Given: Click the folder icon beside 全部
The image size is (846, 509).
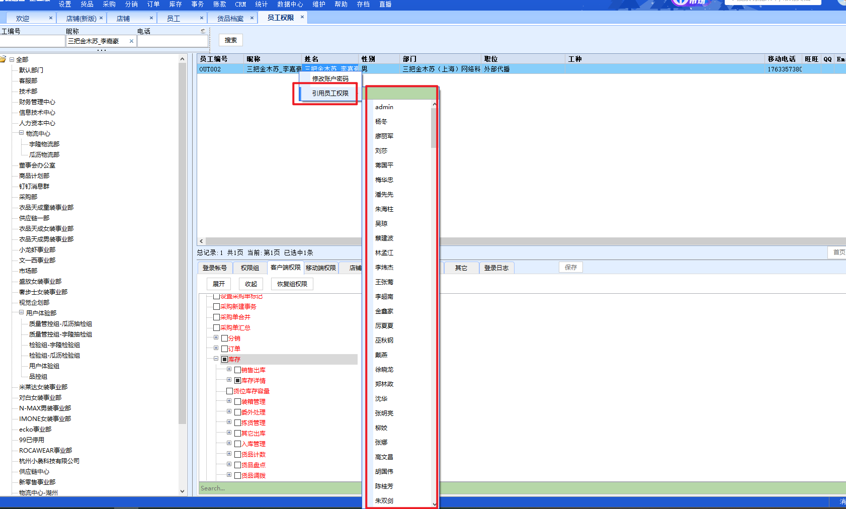Looking at the screenshot, I should 3,59.
